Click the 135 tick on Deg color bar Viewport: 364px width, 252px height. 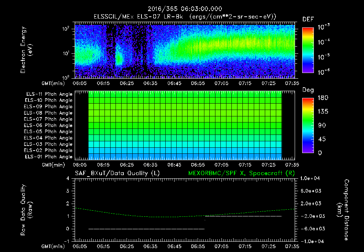pyautogui.click(x=323, y=112)
